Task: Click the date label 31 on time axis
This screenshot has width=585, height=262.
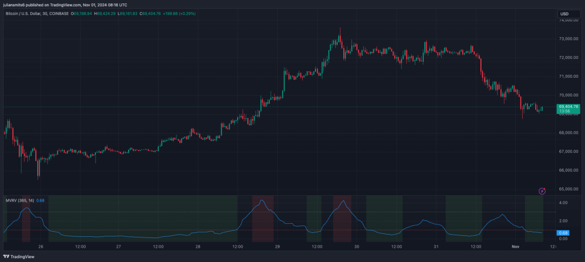Action: (x=436, y=247)
